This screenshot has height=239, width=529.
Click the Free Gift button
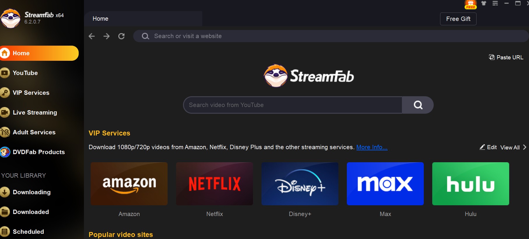[458, 19]
